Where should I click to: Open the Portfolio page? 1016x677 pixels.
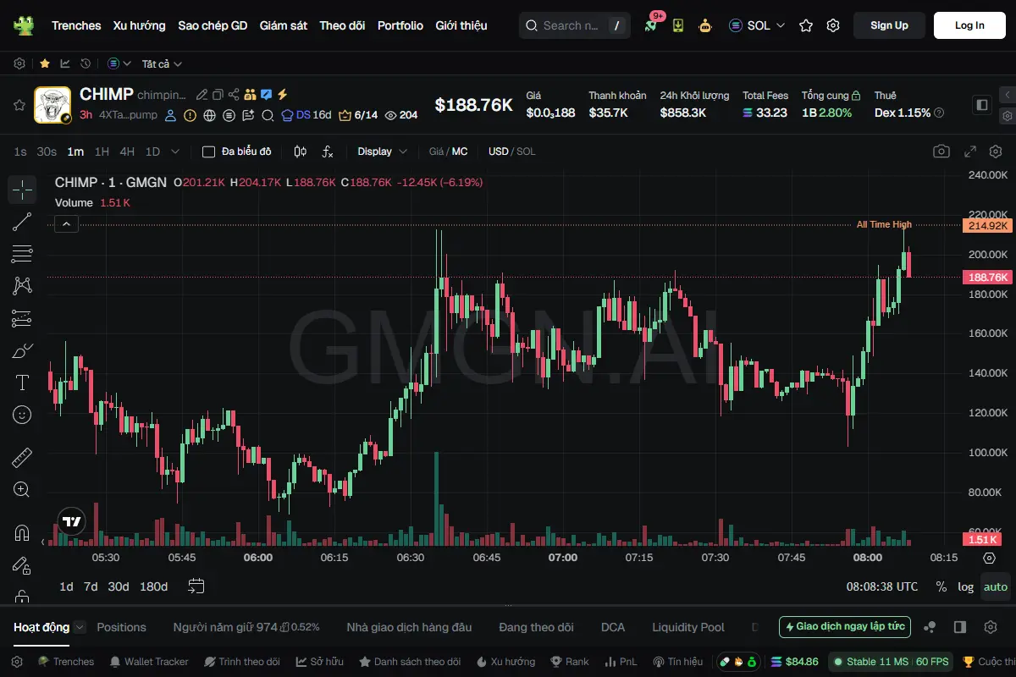400,25
